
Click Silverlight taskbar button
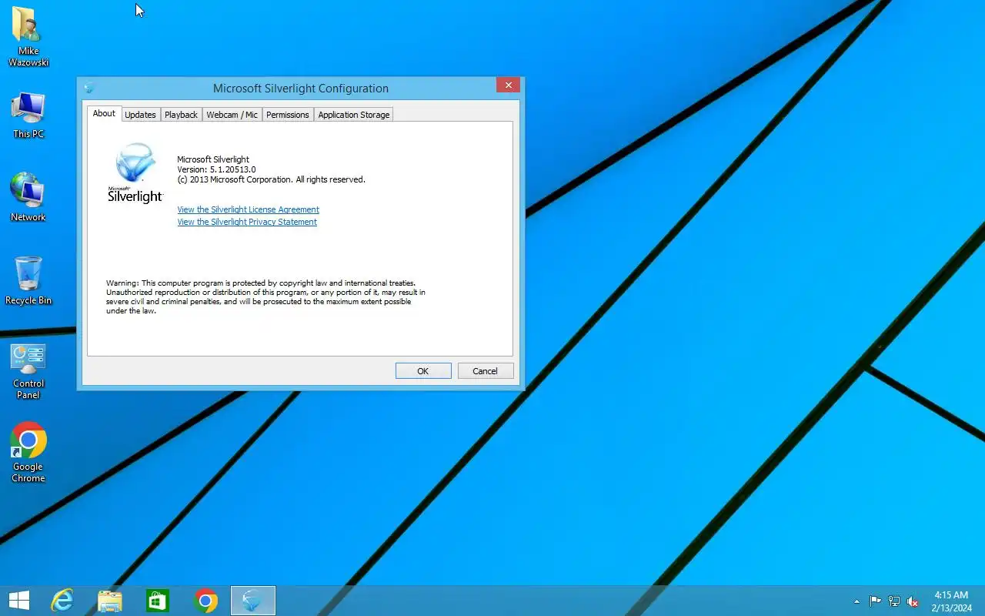[x=253, y=601]
